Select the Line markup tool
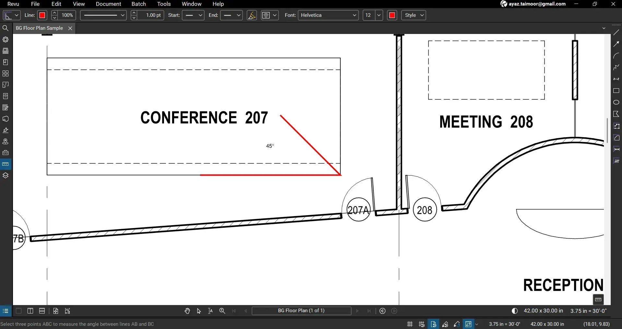Viewport: 622px width, 329px height. point(616,33)
